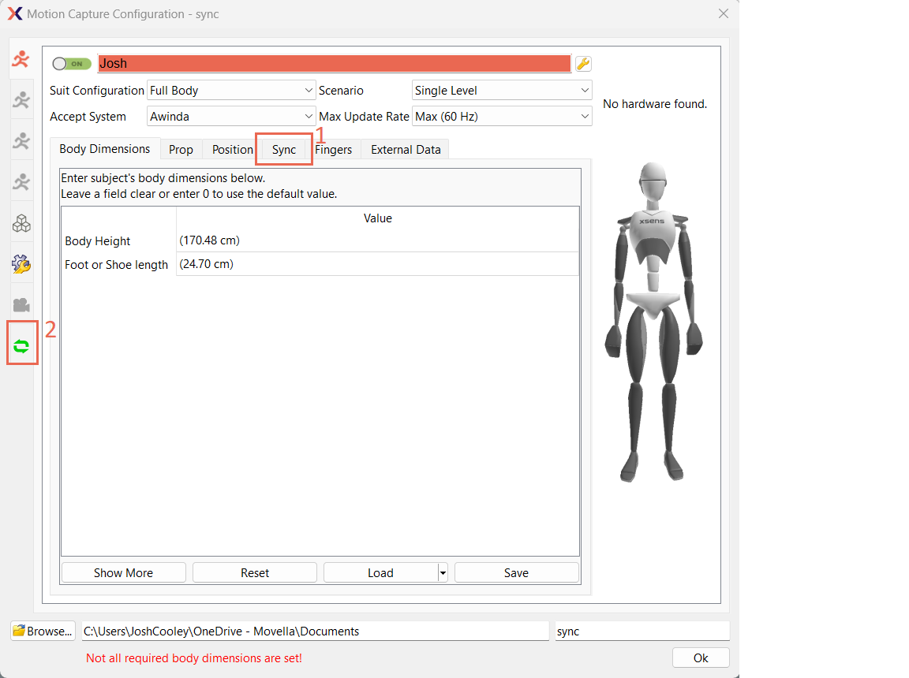Click the Body Height value field
Viewport: 909px width, 678px height.
377,240
